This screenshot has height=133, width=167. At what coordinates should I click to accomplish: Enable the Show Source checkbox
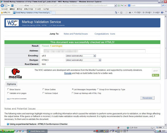(x=8, y=89)
